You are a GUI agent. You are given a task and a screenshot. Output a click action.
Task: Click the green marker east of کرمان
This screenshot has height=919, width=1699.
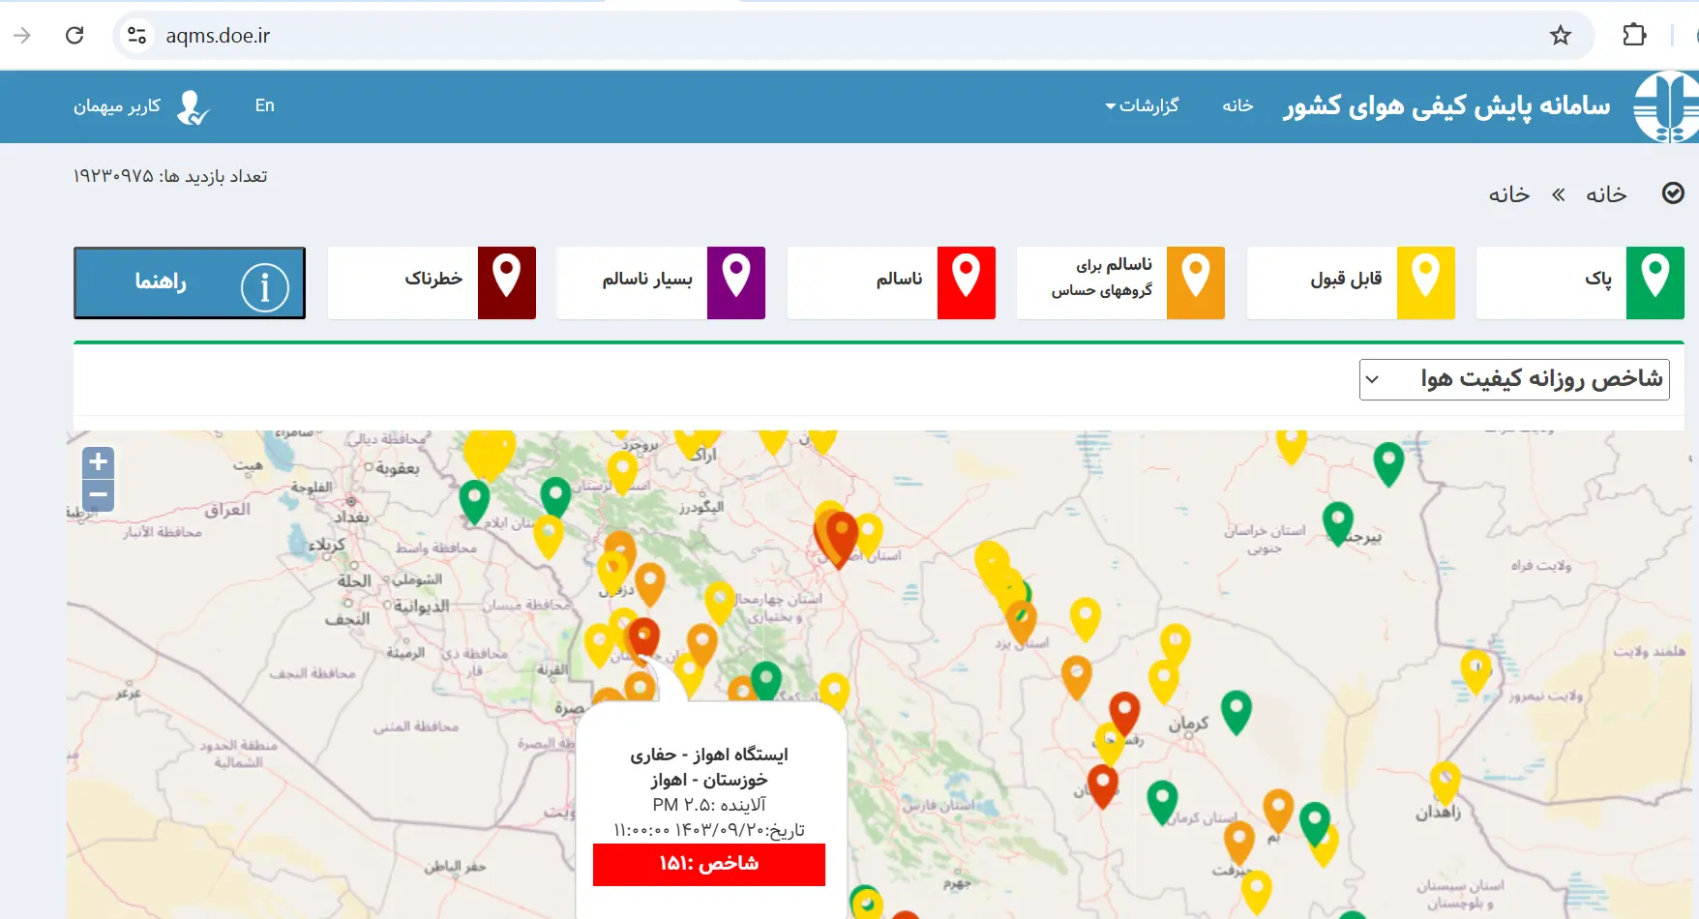pos(1237,711)
